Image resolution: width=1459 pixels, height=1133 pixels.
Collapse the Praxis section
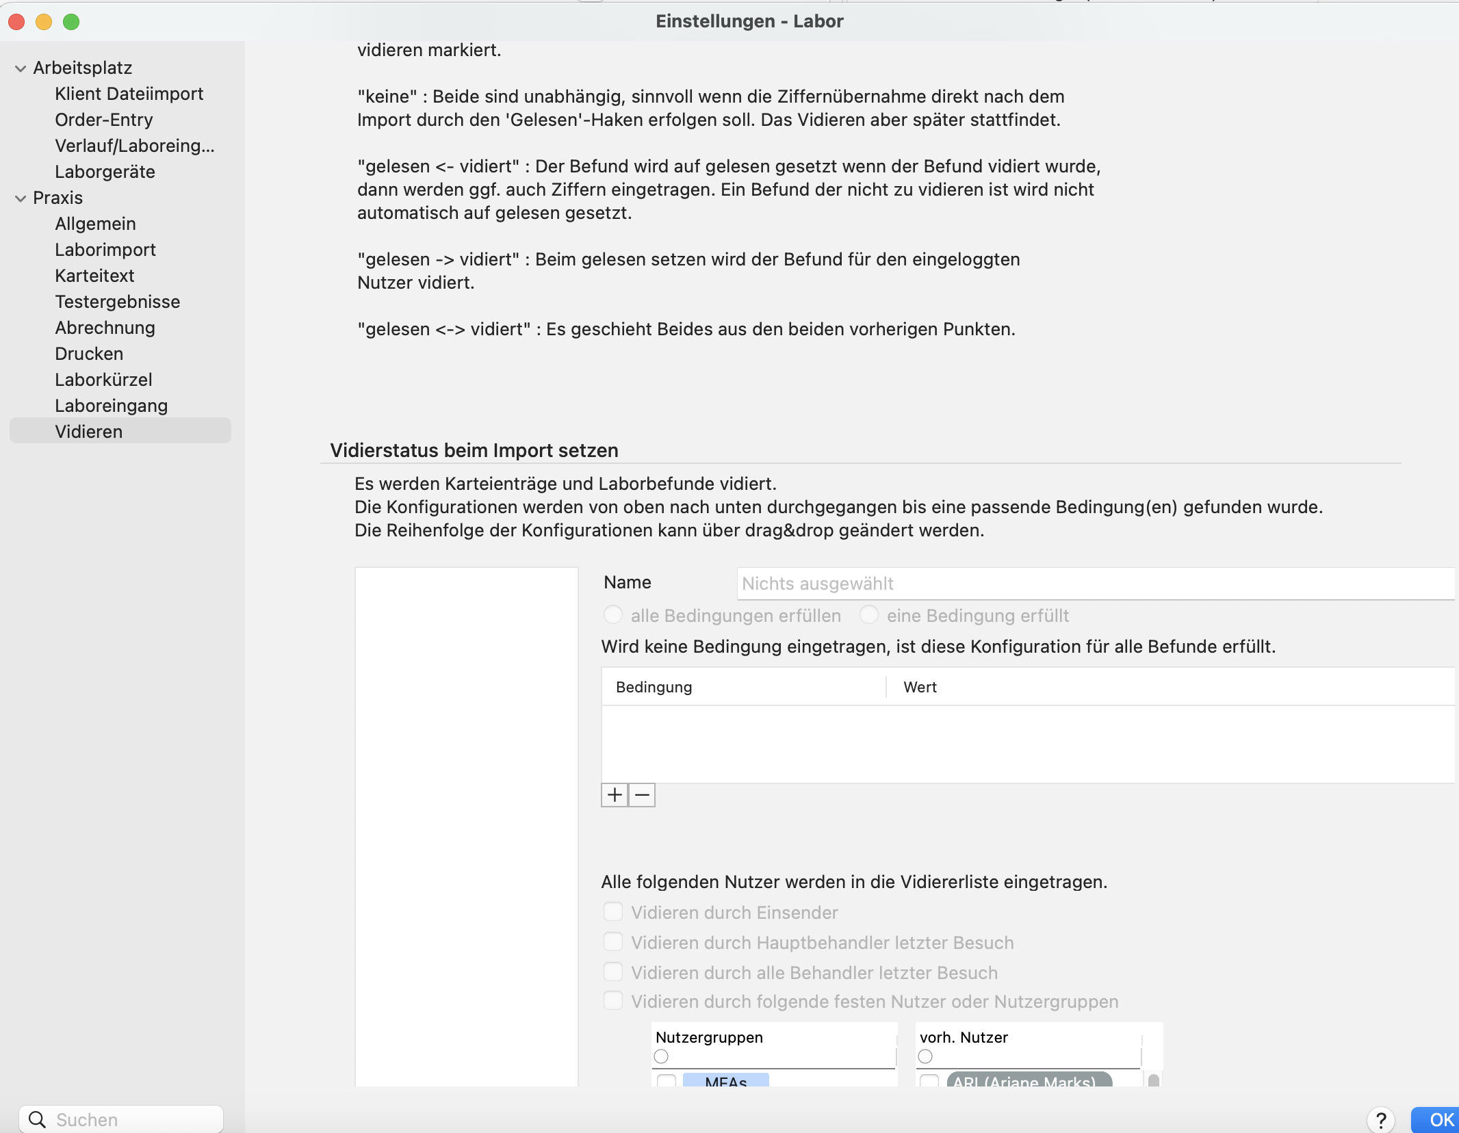[21, 198]
